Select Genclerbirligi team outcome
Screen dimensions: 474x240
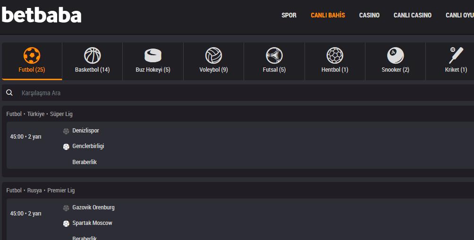point(88,146)
